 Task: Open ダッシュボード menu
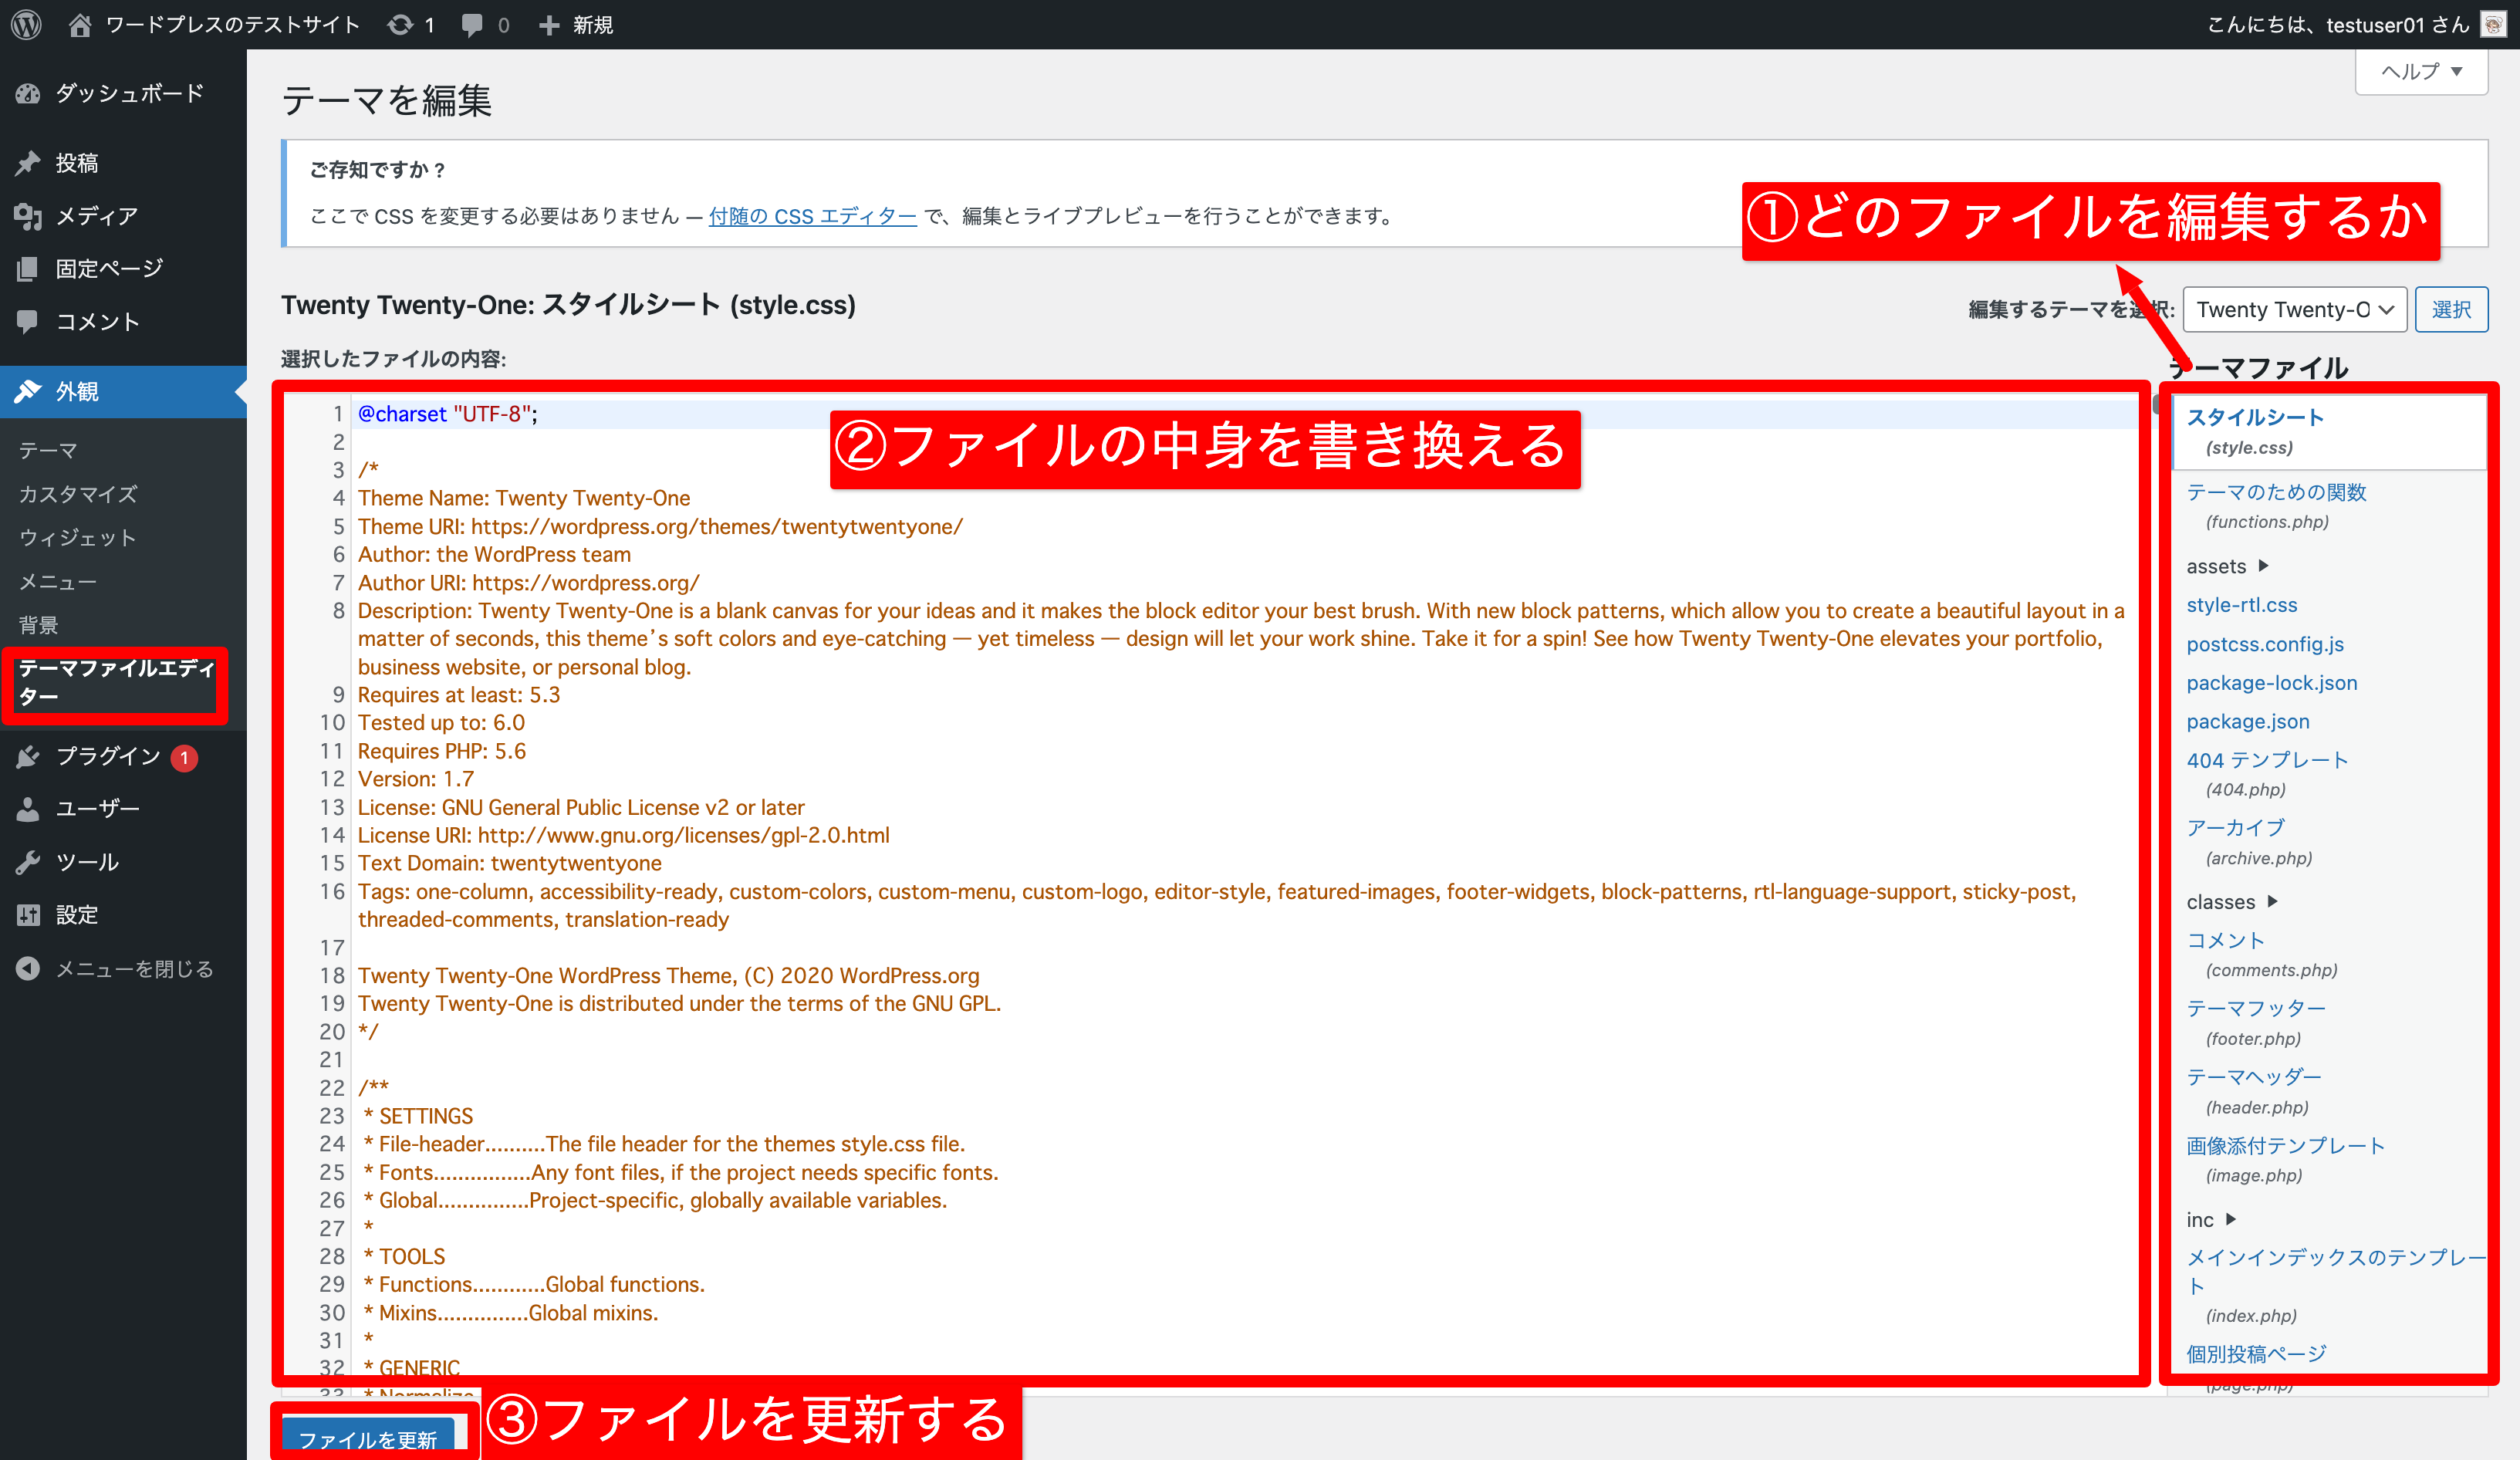coord(123,94)
